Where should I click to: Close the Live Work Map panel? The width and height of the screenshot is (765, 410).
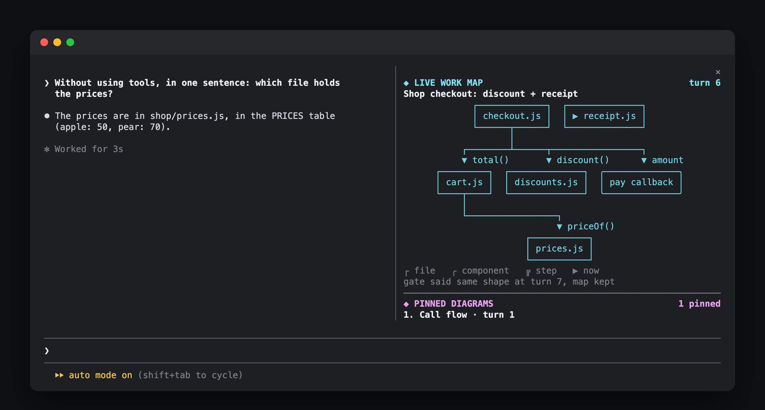click(x=718, y=72)
